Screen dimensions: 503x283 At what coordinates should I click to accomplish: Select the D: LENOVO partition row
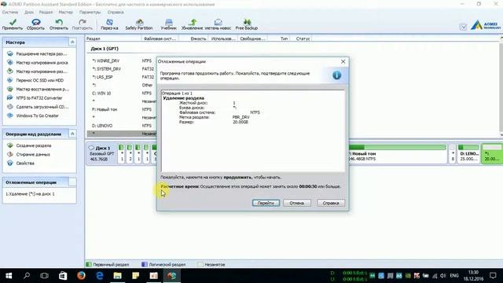122,126
